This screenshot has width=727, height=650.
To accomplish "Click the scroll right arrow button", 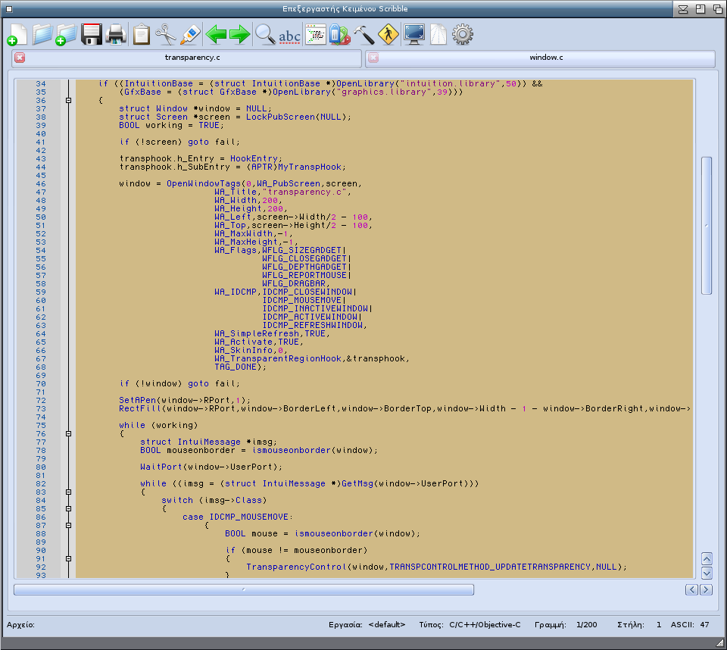I will coord(706,589).
